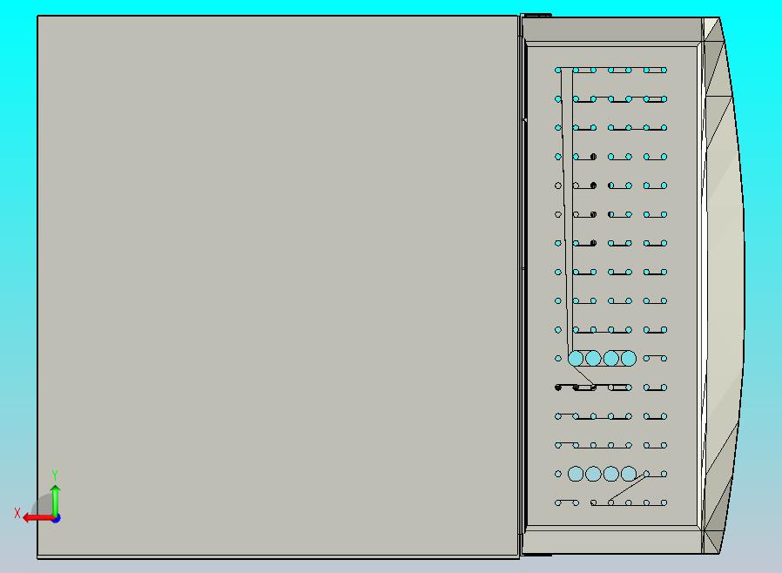Click the red X axis arrow of the triad

37,517
